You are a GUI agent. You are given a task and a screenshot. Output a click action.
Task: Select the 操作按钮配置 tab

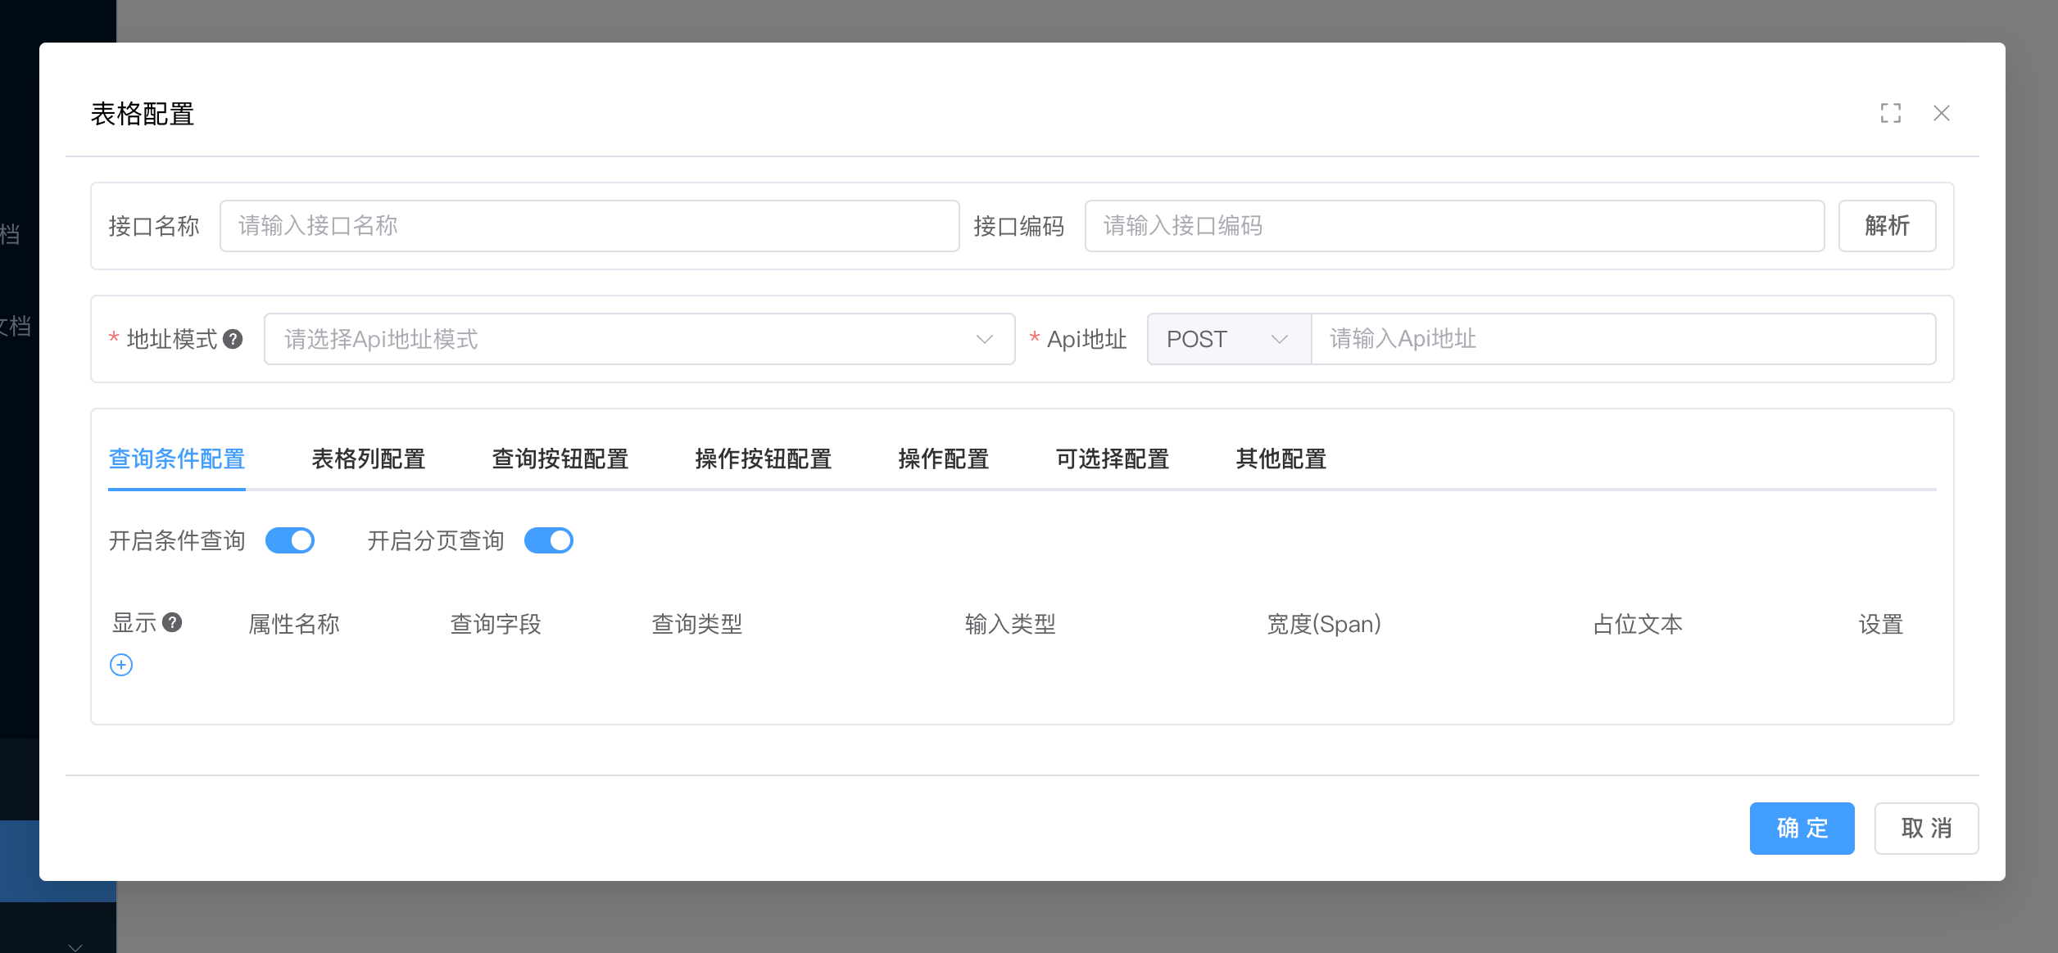763,459
